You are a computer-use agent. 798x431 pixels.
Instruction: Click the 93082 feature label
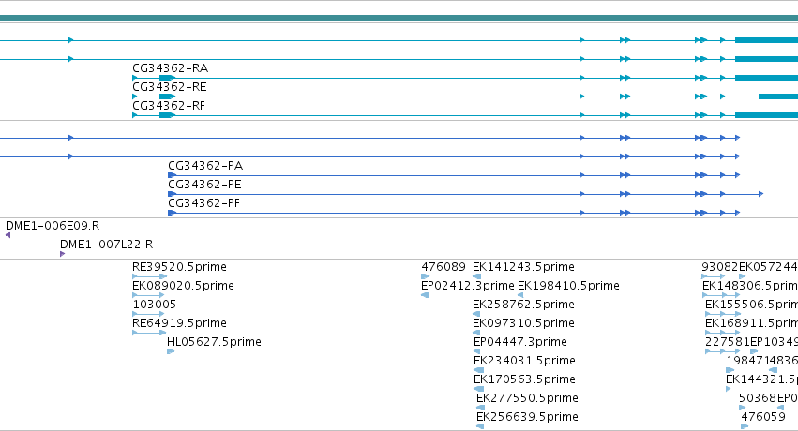point(719,267)
